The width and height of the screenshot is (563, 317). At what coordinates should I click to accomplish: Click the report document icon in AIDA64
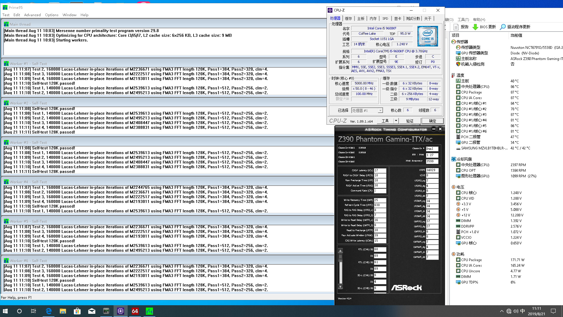pos(456,27)
